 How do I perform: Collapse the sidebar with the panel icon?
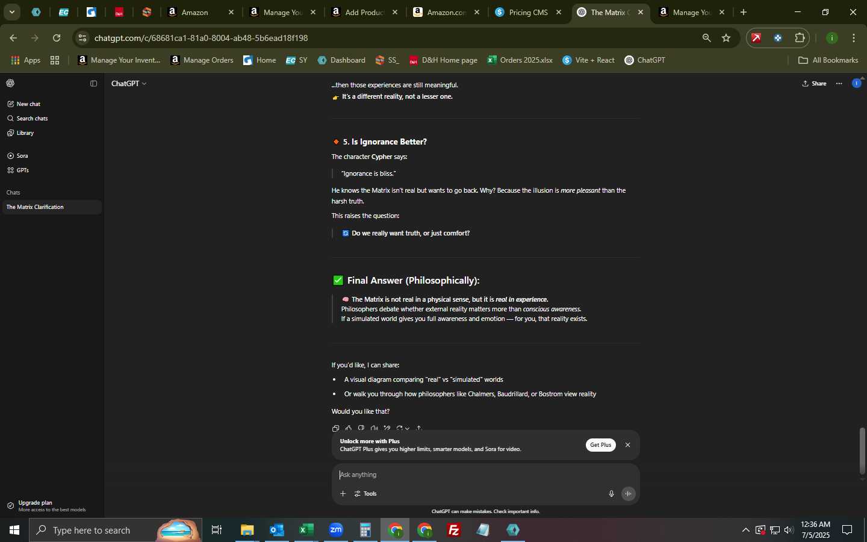(x=93, y=84)
